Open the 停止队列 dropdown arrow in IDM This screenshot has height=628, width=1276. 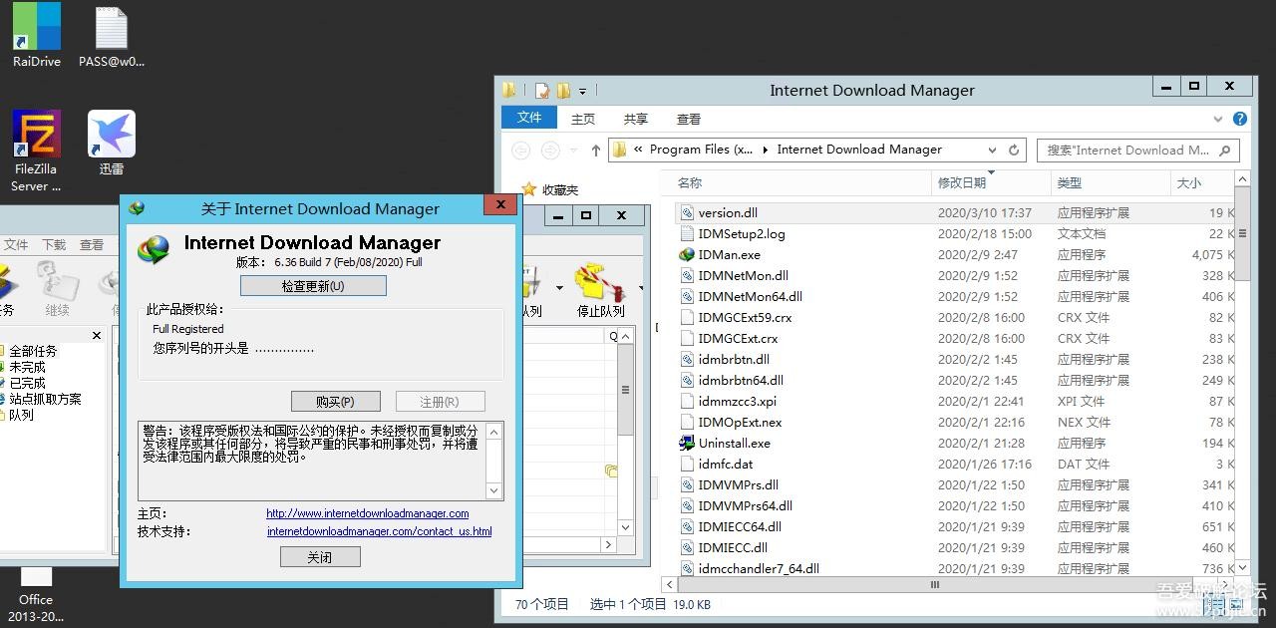point(640,288)
